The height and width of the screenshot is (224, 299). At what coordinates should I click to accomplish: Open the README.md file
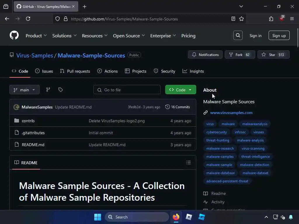click(x=33, y=145)
